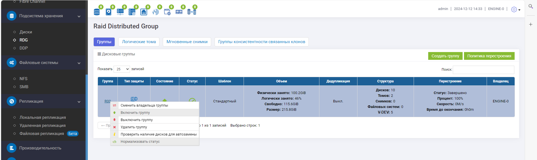Click the Подсистема хранения round storage icon

pyautogui.click(x=11, y=16)
